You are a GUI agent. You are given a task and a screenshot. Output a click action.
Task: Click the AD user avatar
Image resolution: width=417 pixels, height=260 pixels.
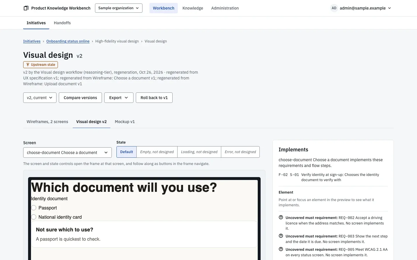click(334, 8)
